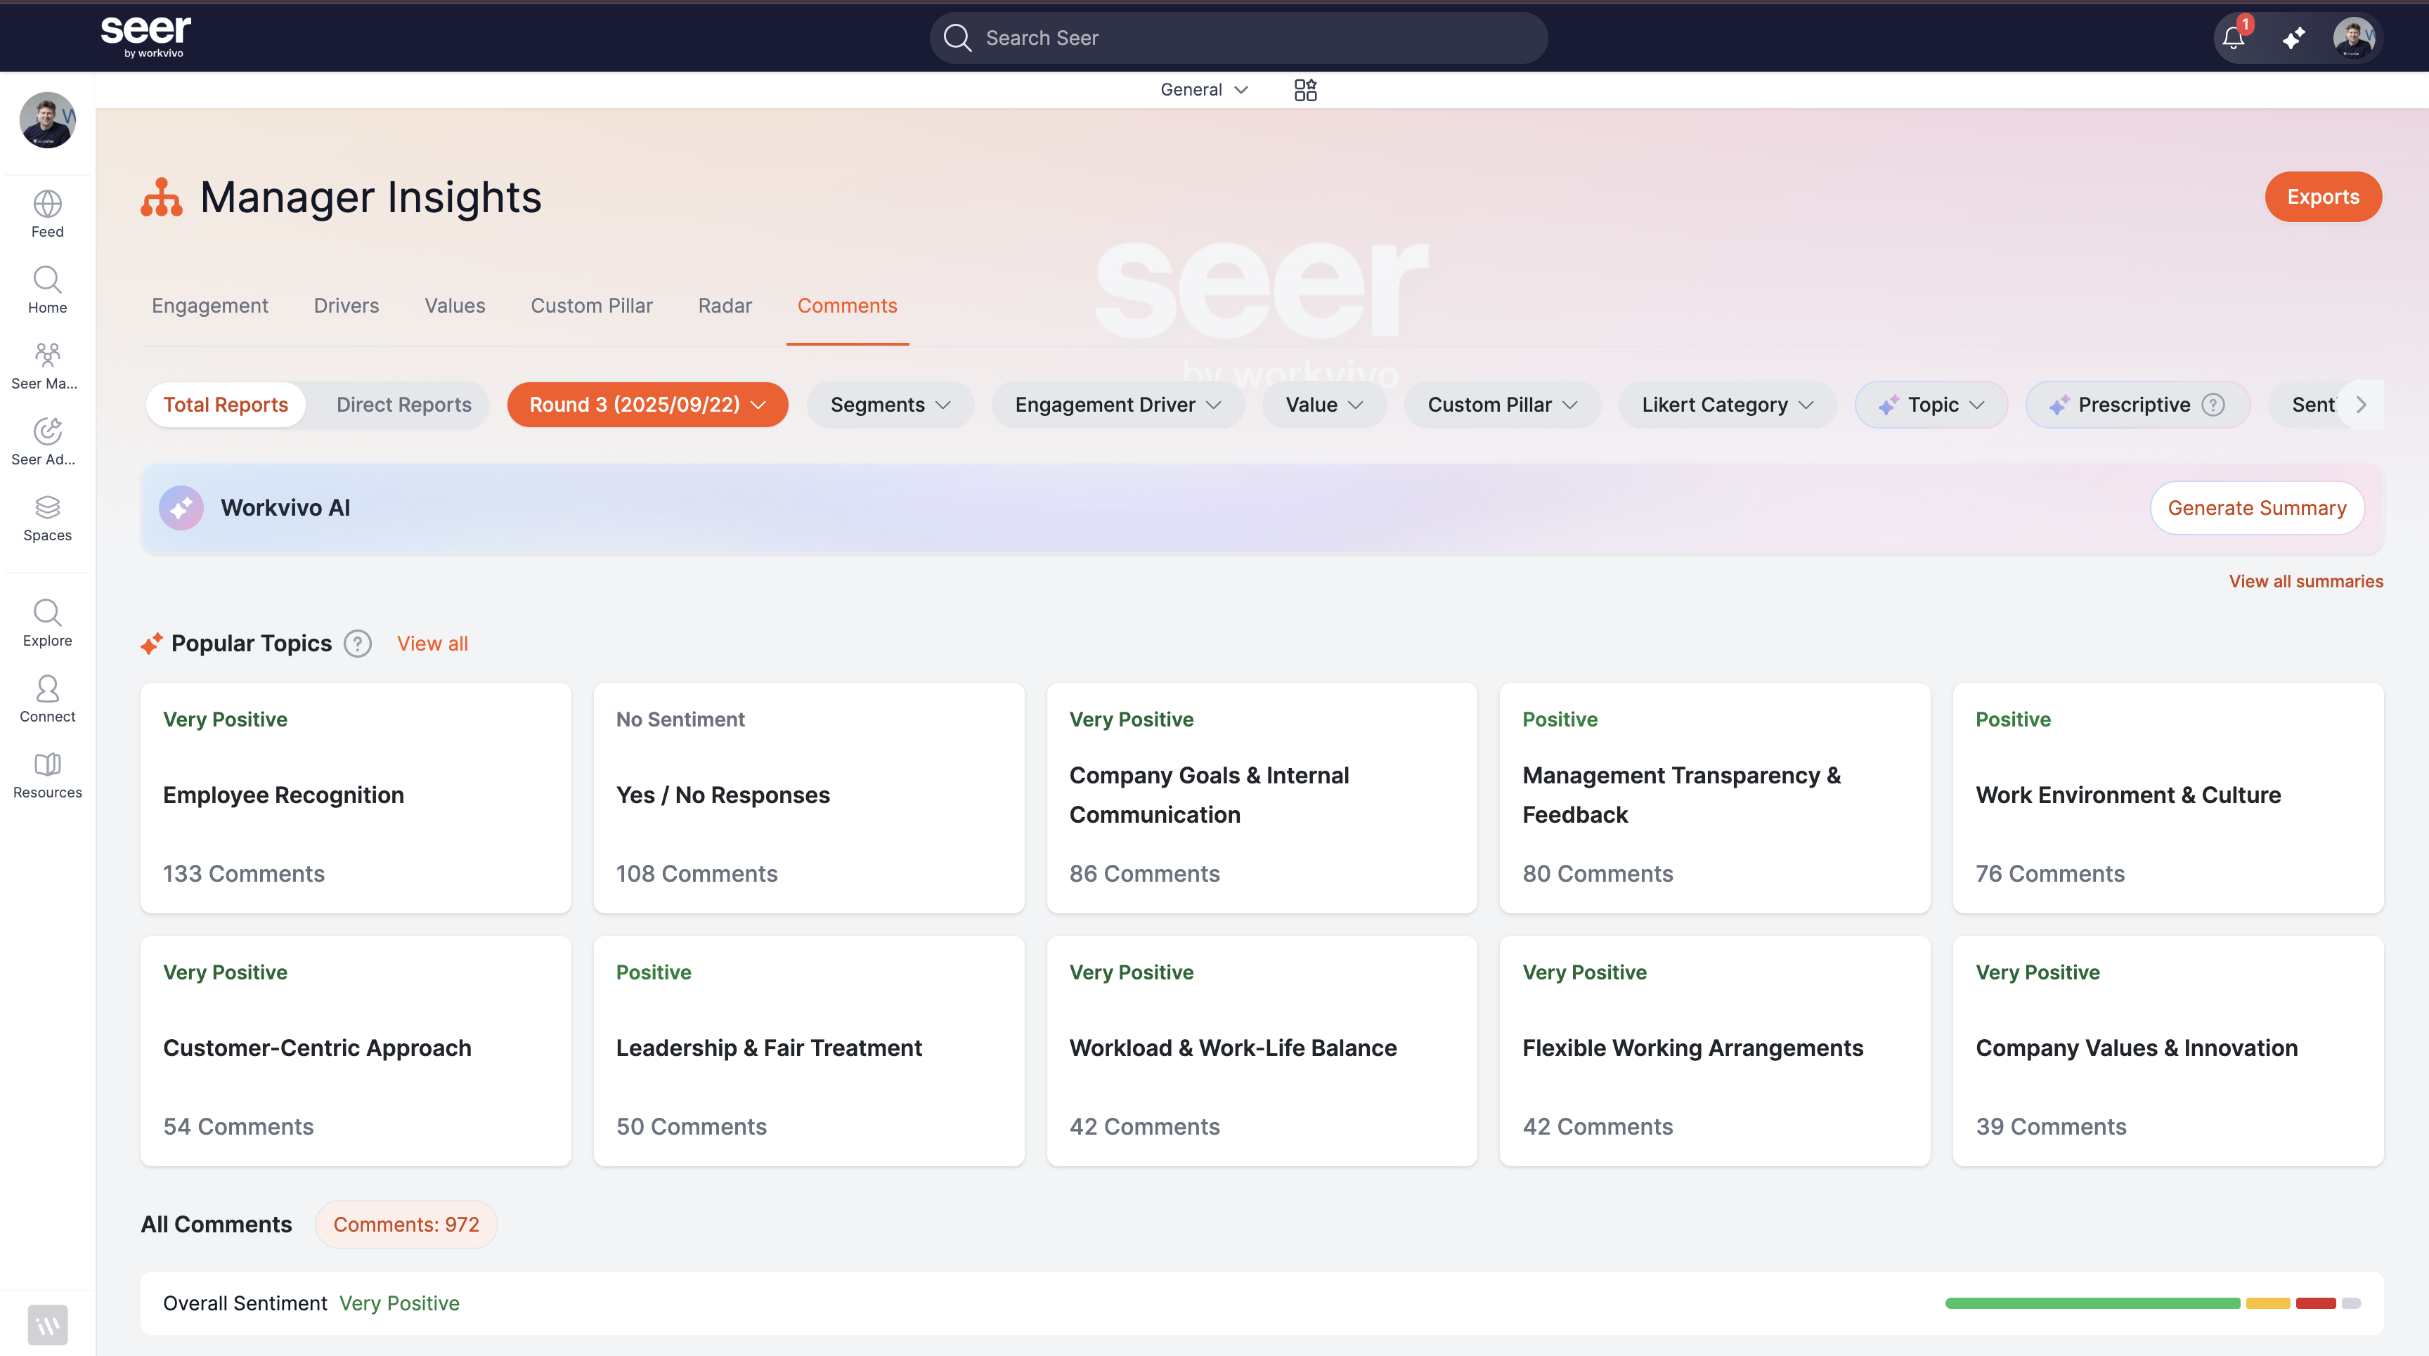Click the Search Seer field
This screenshot has height=1356, width=2429.
(x=1238, y=38)
